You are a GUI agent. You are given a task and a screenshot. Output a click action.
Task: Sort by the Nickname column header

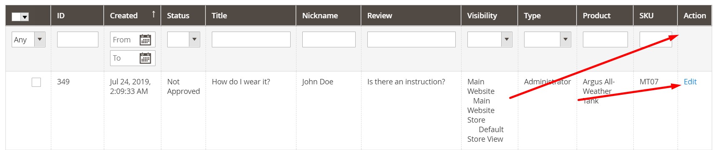pyautogui.click(x=320, y=16)
